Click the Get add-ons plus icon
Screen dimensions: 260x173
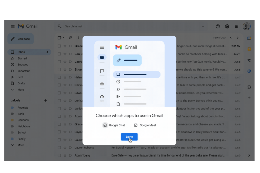249,98
